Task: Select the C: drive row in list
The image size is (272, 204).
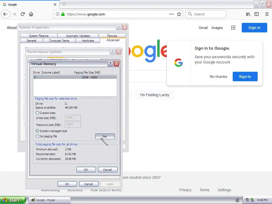Action: (75, 77)
